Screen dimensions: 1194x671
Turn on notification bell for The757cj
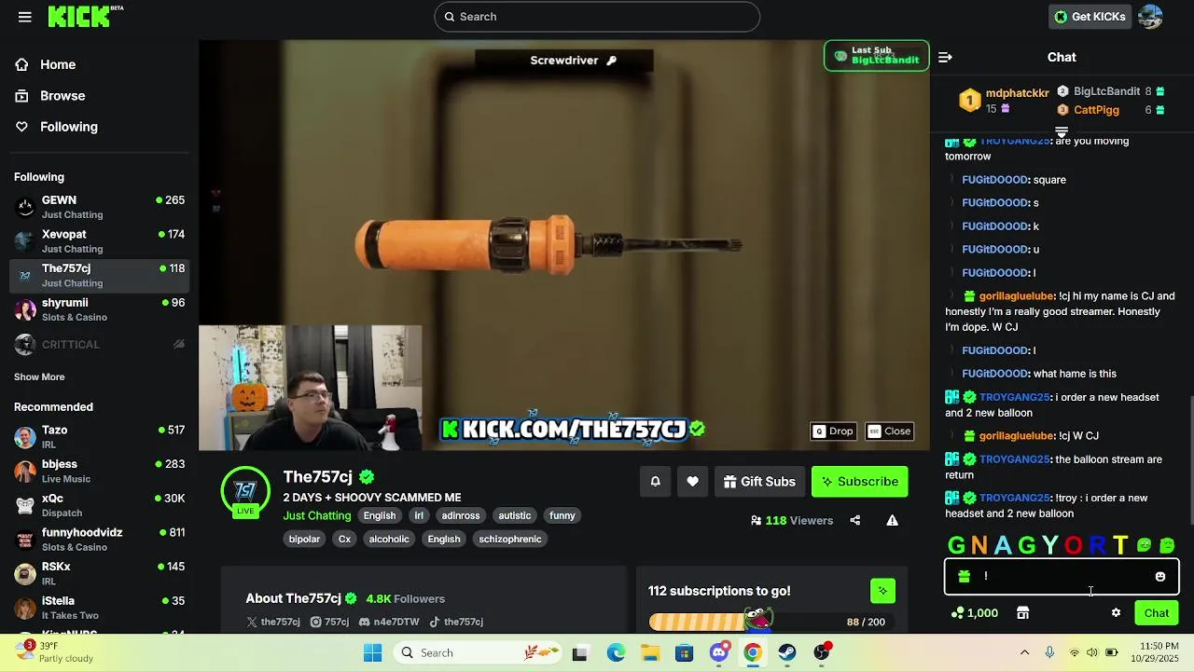coord(656,482)
